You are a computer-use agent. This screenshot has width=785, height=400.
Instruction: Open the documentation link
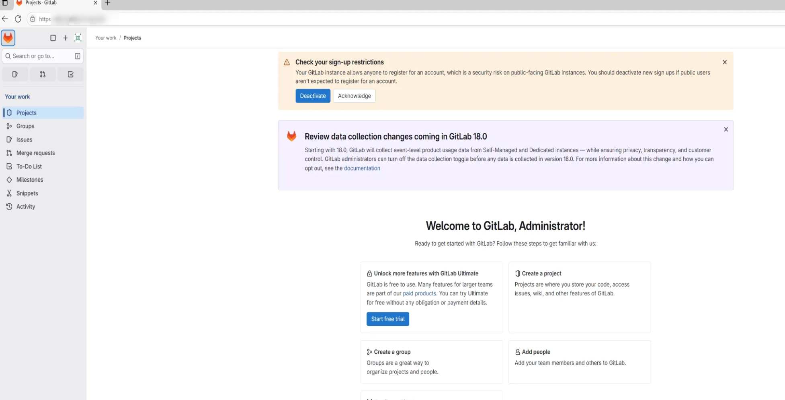click(x=362, y=168)
